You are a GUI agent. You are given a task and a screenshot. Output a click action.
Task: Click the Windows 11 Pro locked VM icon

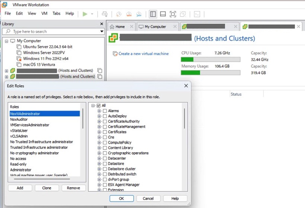pyautogui.click(x=19, y=58)
